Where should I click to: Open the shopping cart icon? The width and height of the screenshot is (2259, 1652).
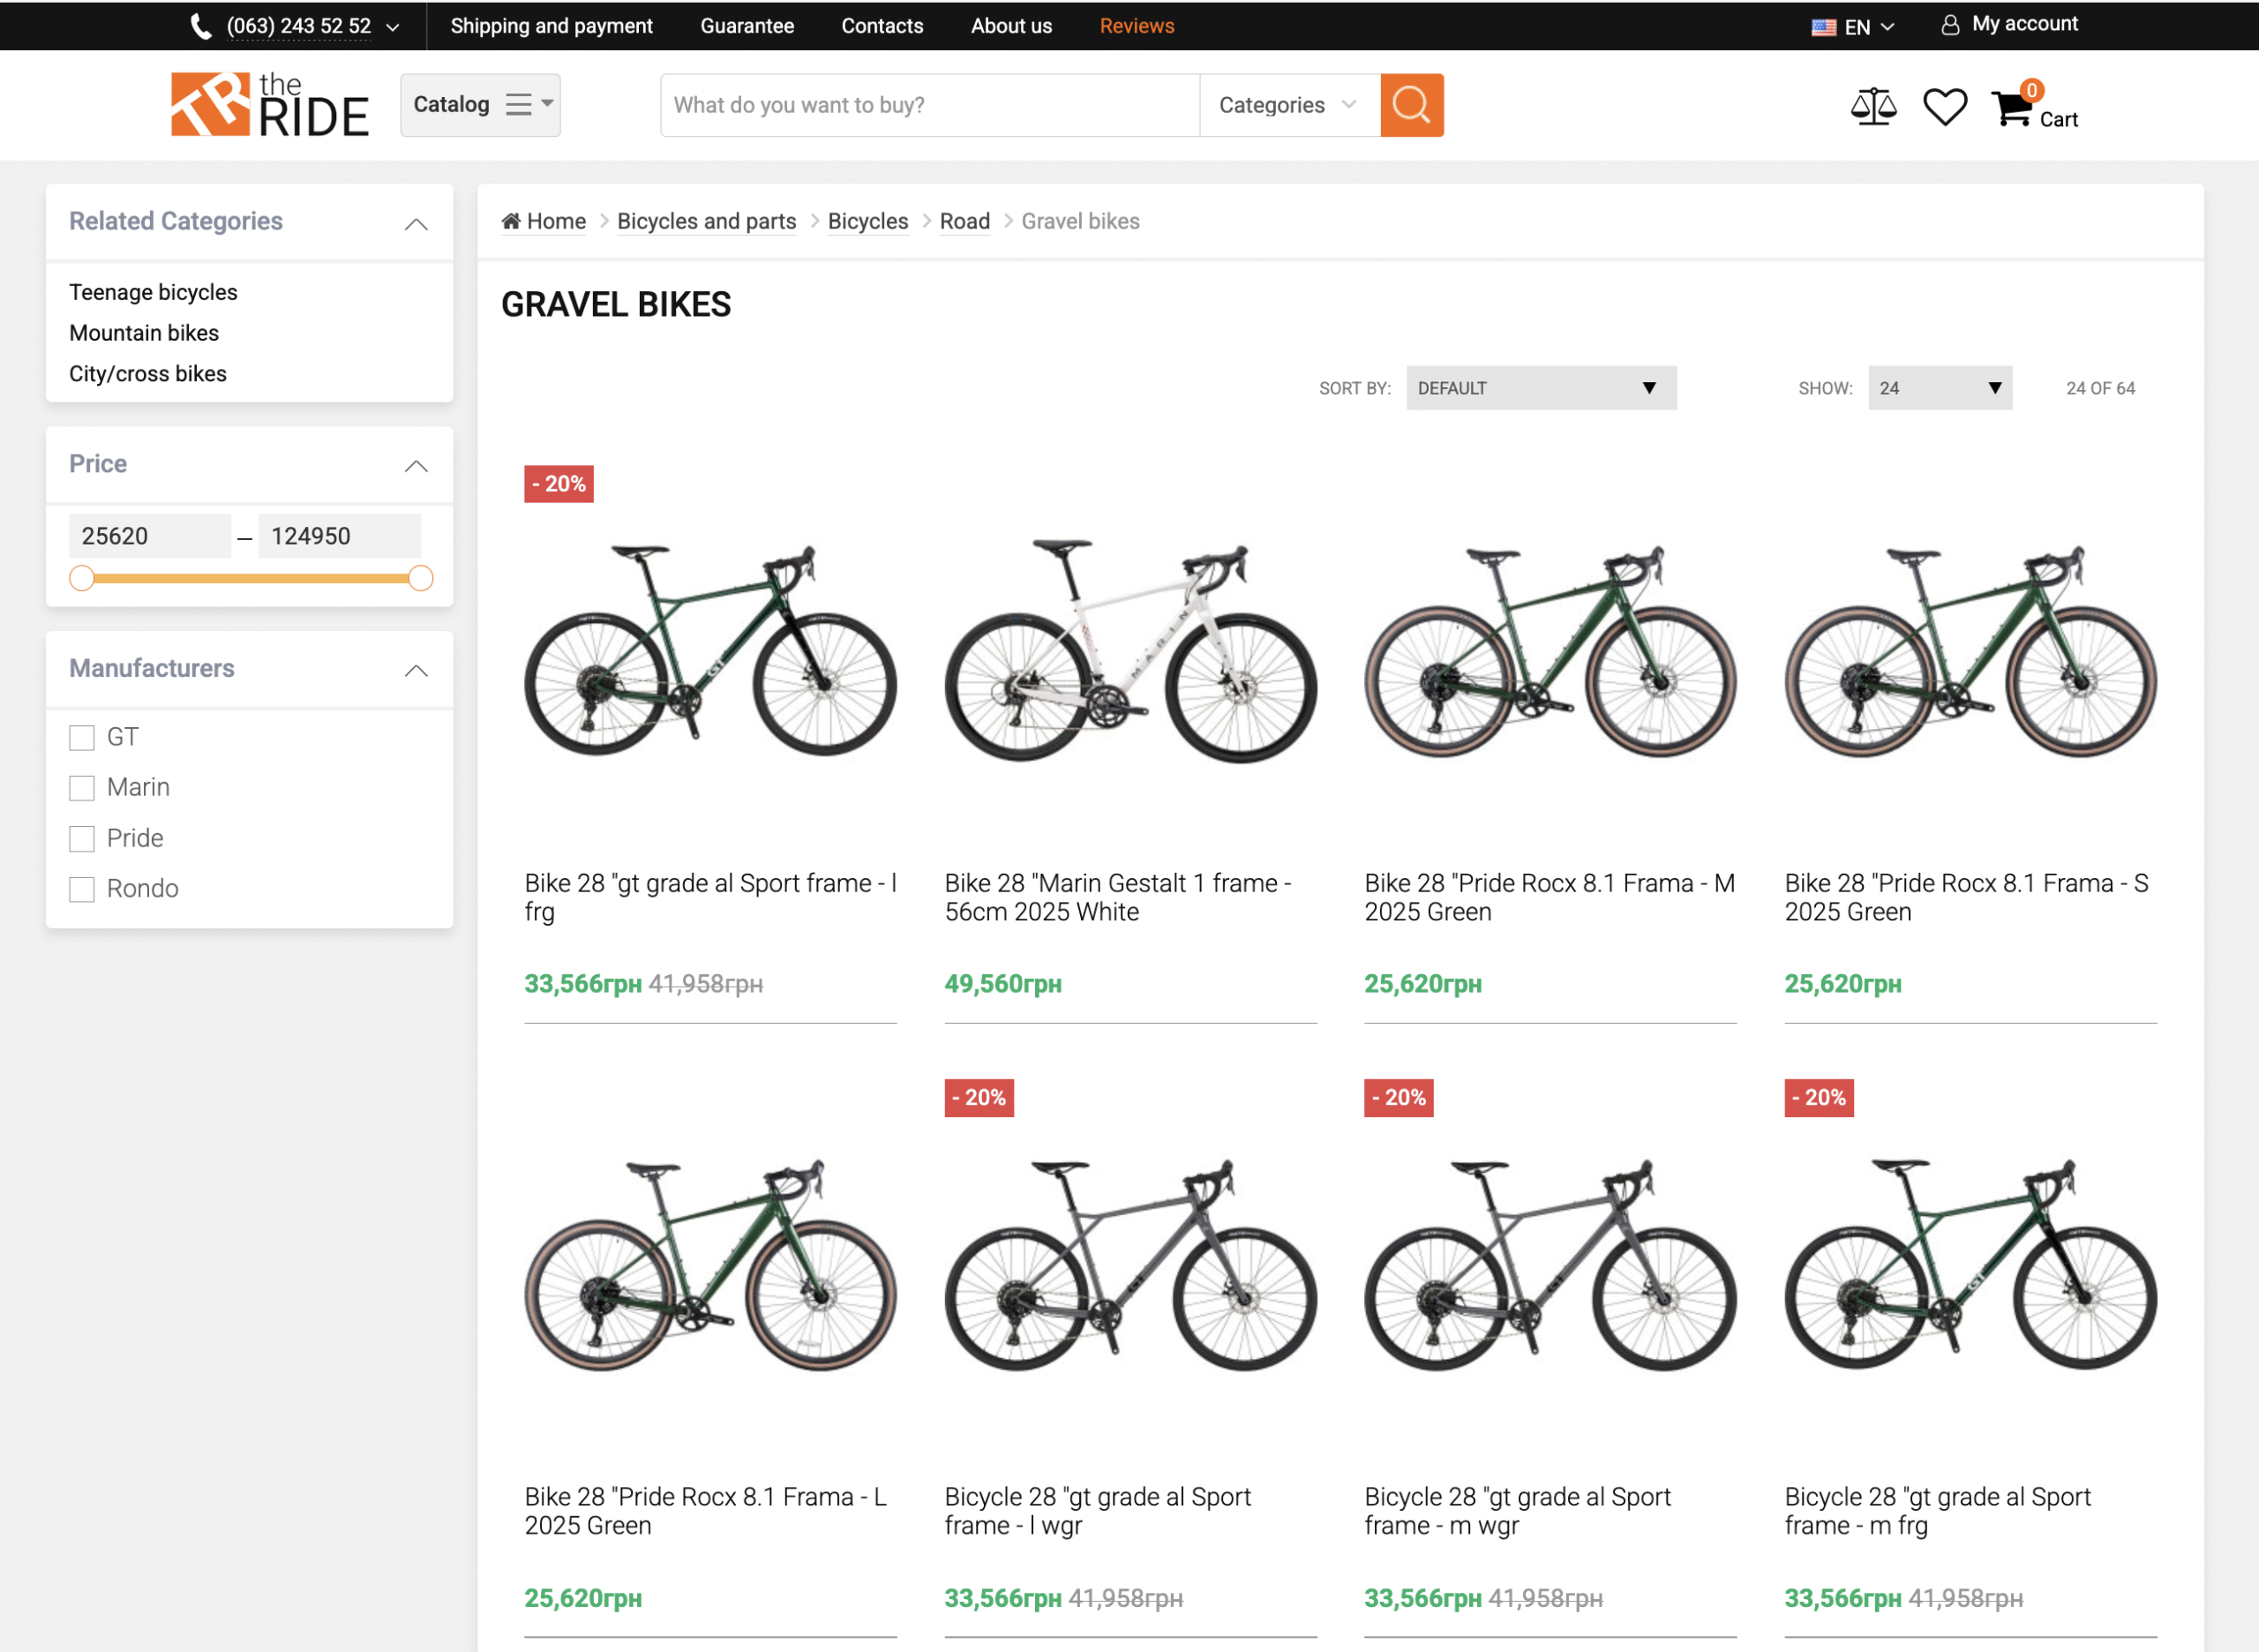point(2012,108)
